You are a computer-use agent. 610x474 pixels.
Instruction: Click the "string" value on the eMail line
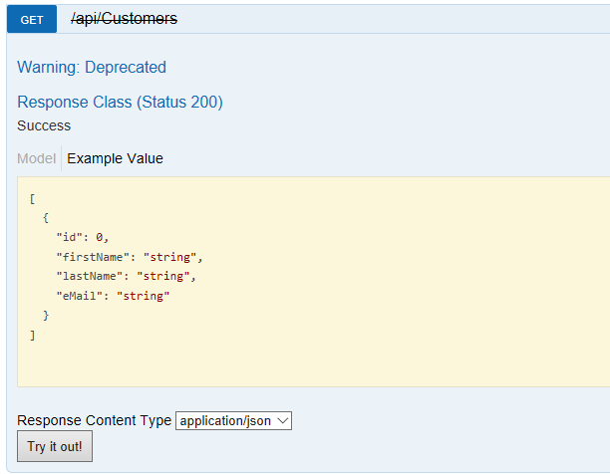[143, 296]
